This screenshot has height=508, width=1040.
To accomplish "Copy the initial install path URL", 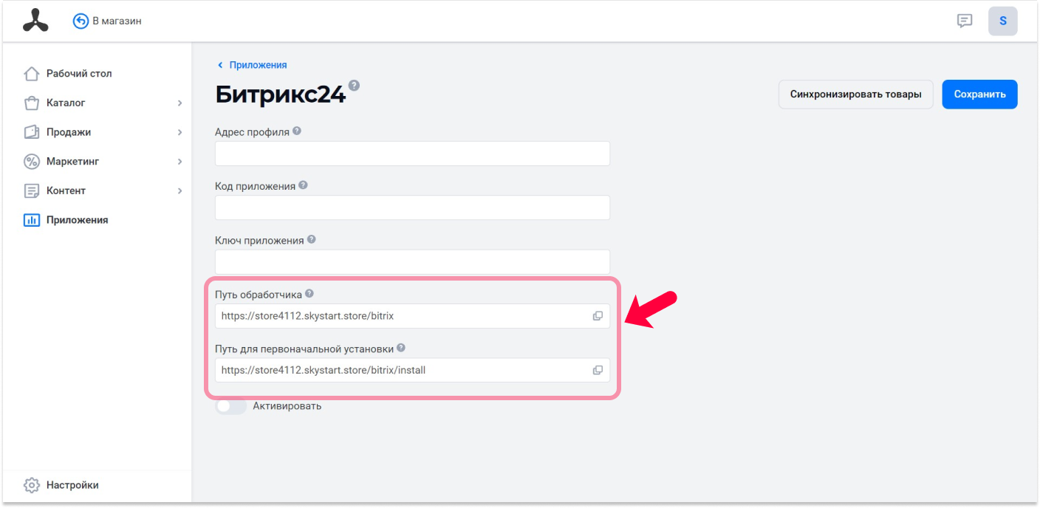I will [x=598, y=370].
